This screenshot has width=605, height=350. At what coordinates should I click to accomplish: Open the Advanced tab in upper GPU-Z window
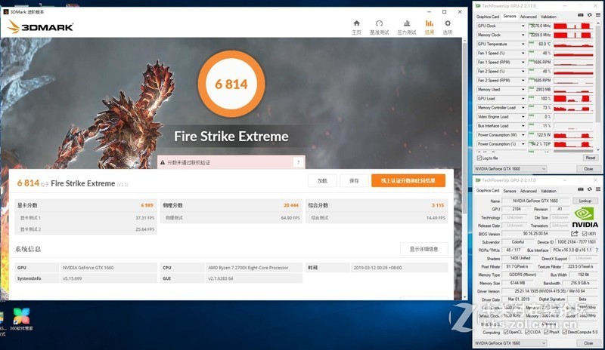[528, 17]
